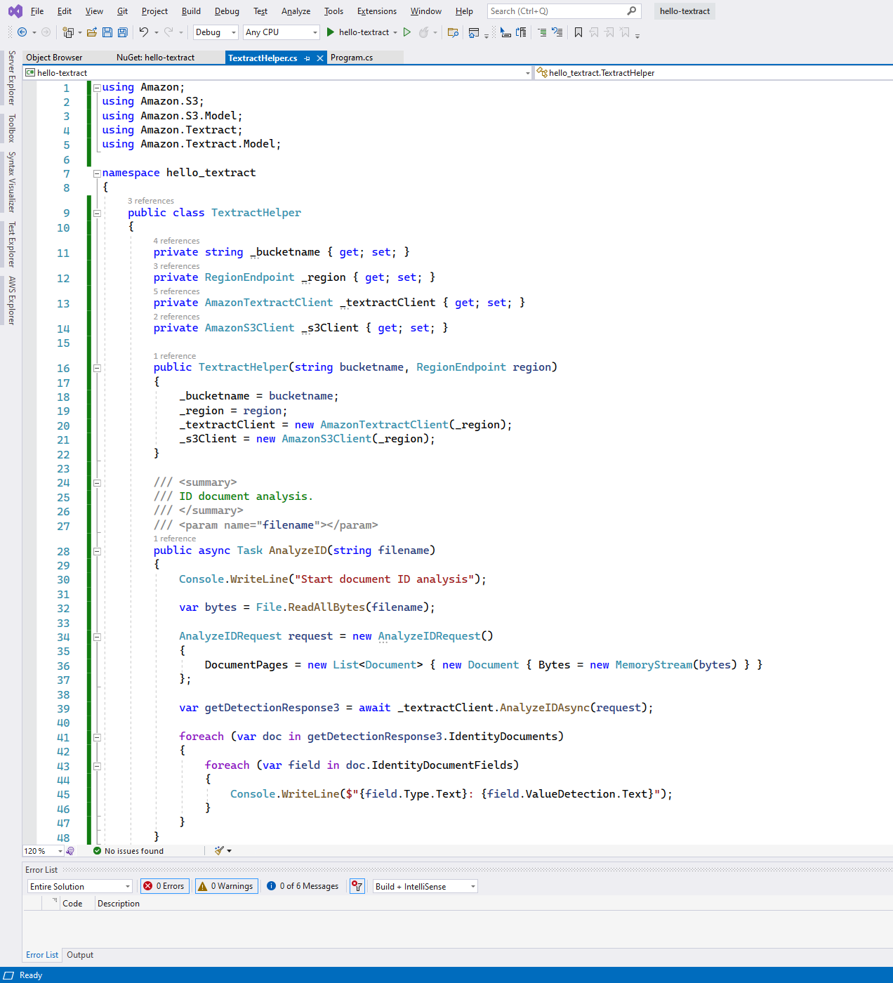
Task: Switch to the NuGet: hello-textract tab
Action: tap(155, 58)
